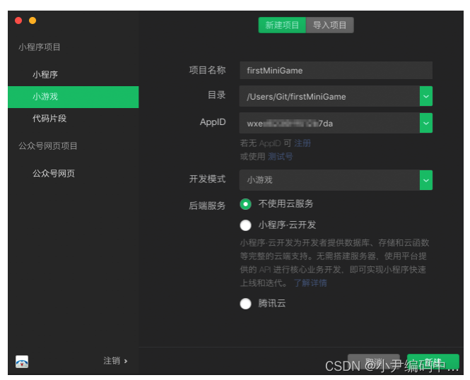Click the 测试号 link
This screenshot has height=380, width=470.
[x=281, y=156]
